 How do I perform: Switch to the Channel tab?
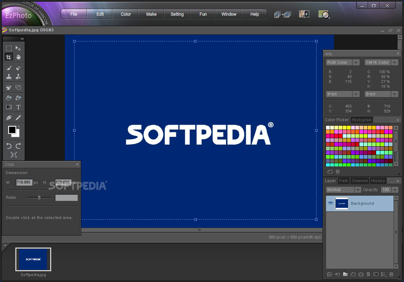(360, 181)
